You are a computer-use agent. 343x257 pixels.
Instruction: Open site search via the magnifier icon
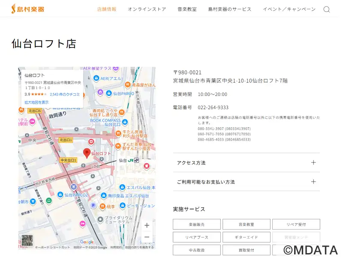click(x=327, y=9)
